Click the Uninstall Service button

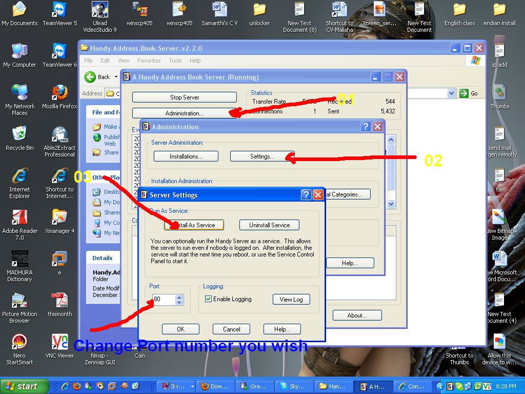pyautogui.click(x=269, y=225)
